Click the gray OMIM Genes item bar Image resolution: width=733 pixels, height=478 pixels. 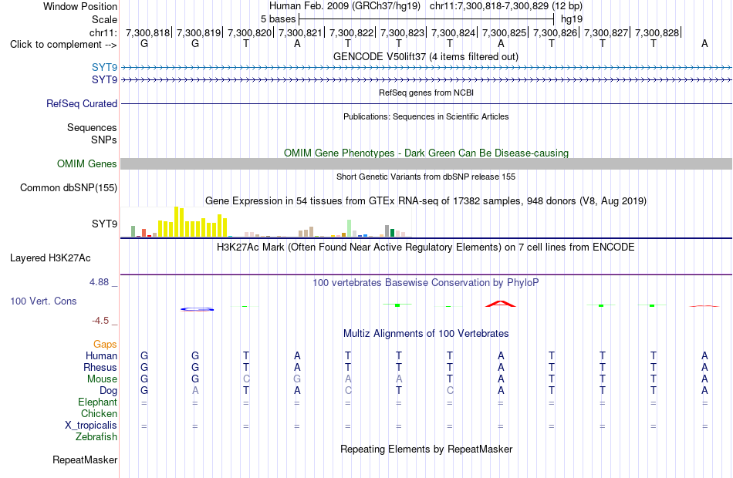[x=427, y=163]
